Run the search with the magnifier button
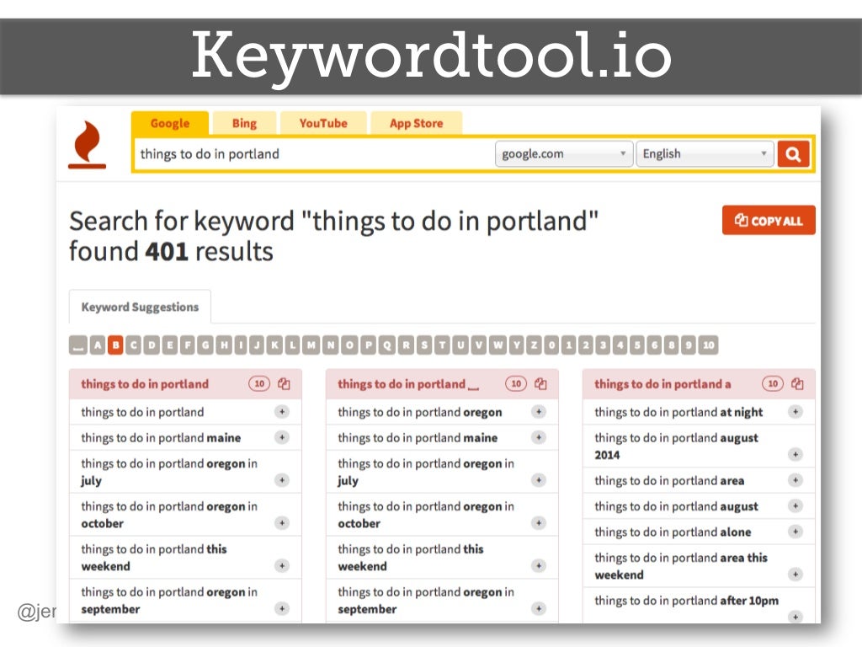The height and width of the screenshot is (647, 862). tap(793, 154)
